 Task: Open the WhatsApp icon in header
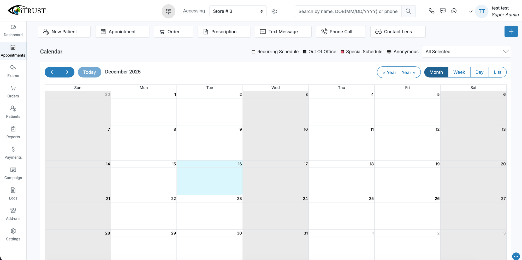454,11
